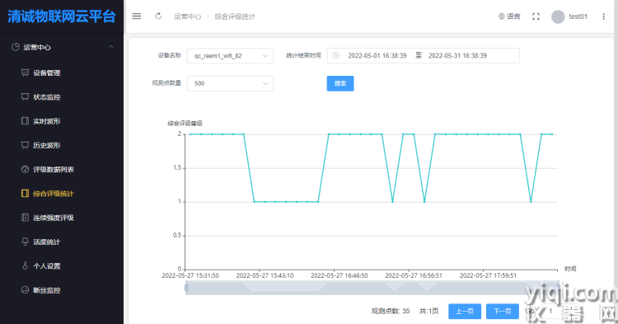Click the 综合评级统计 breadcrumb

coord(235,16)
